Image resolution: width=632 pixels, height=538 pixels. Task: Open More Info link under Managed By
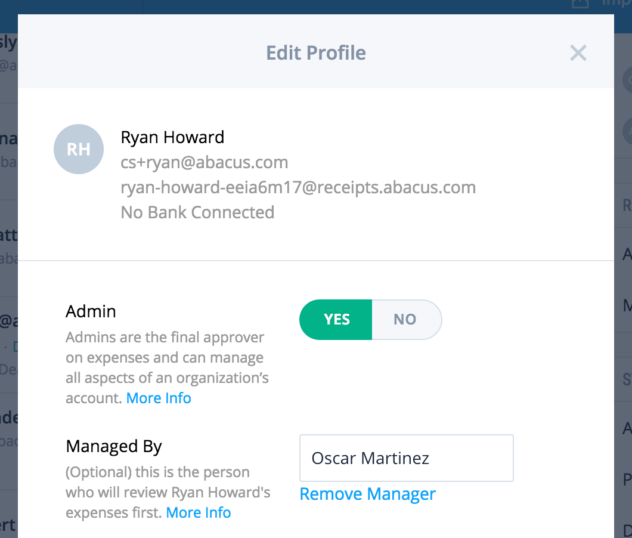coord(198,513)
